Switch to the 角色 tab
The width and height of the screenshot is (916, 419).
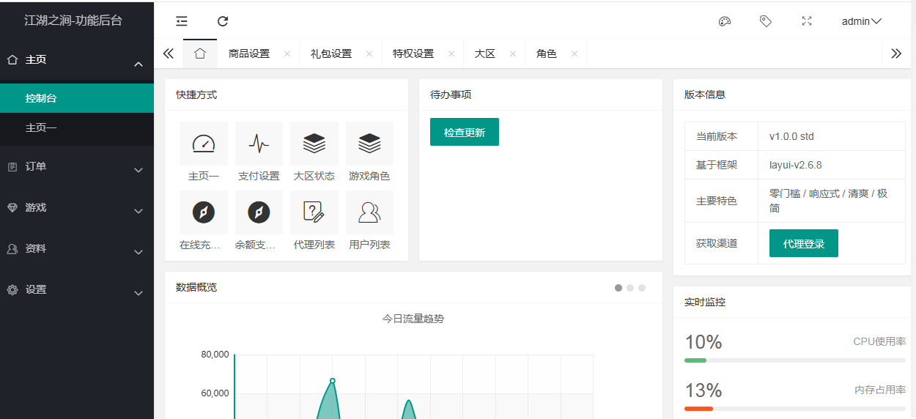[x=547, y=53]
